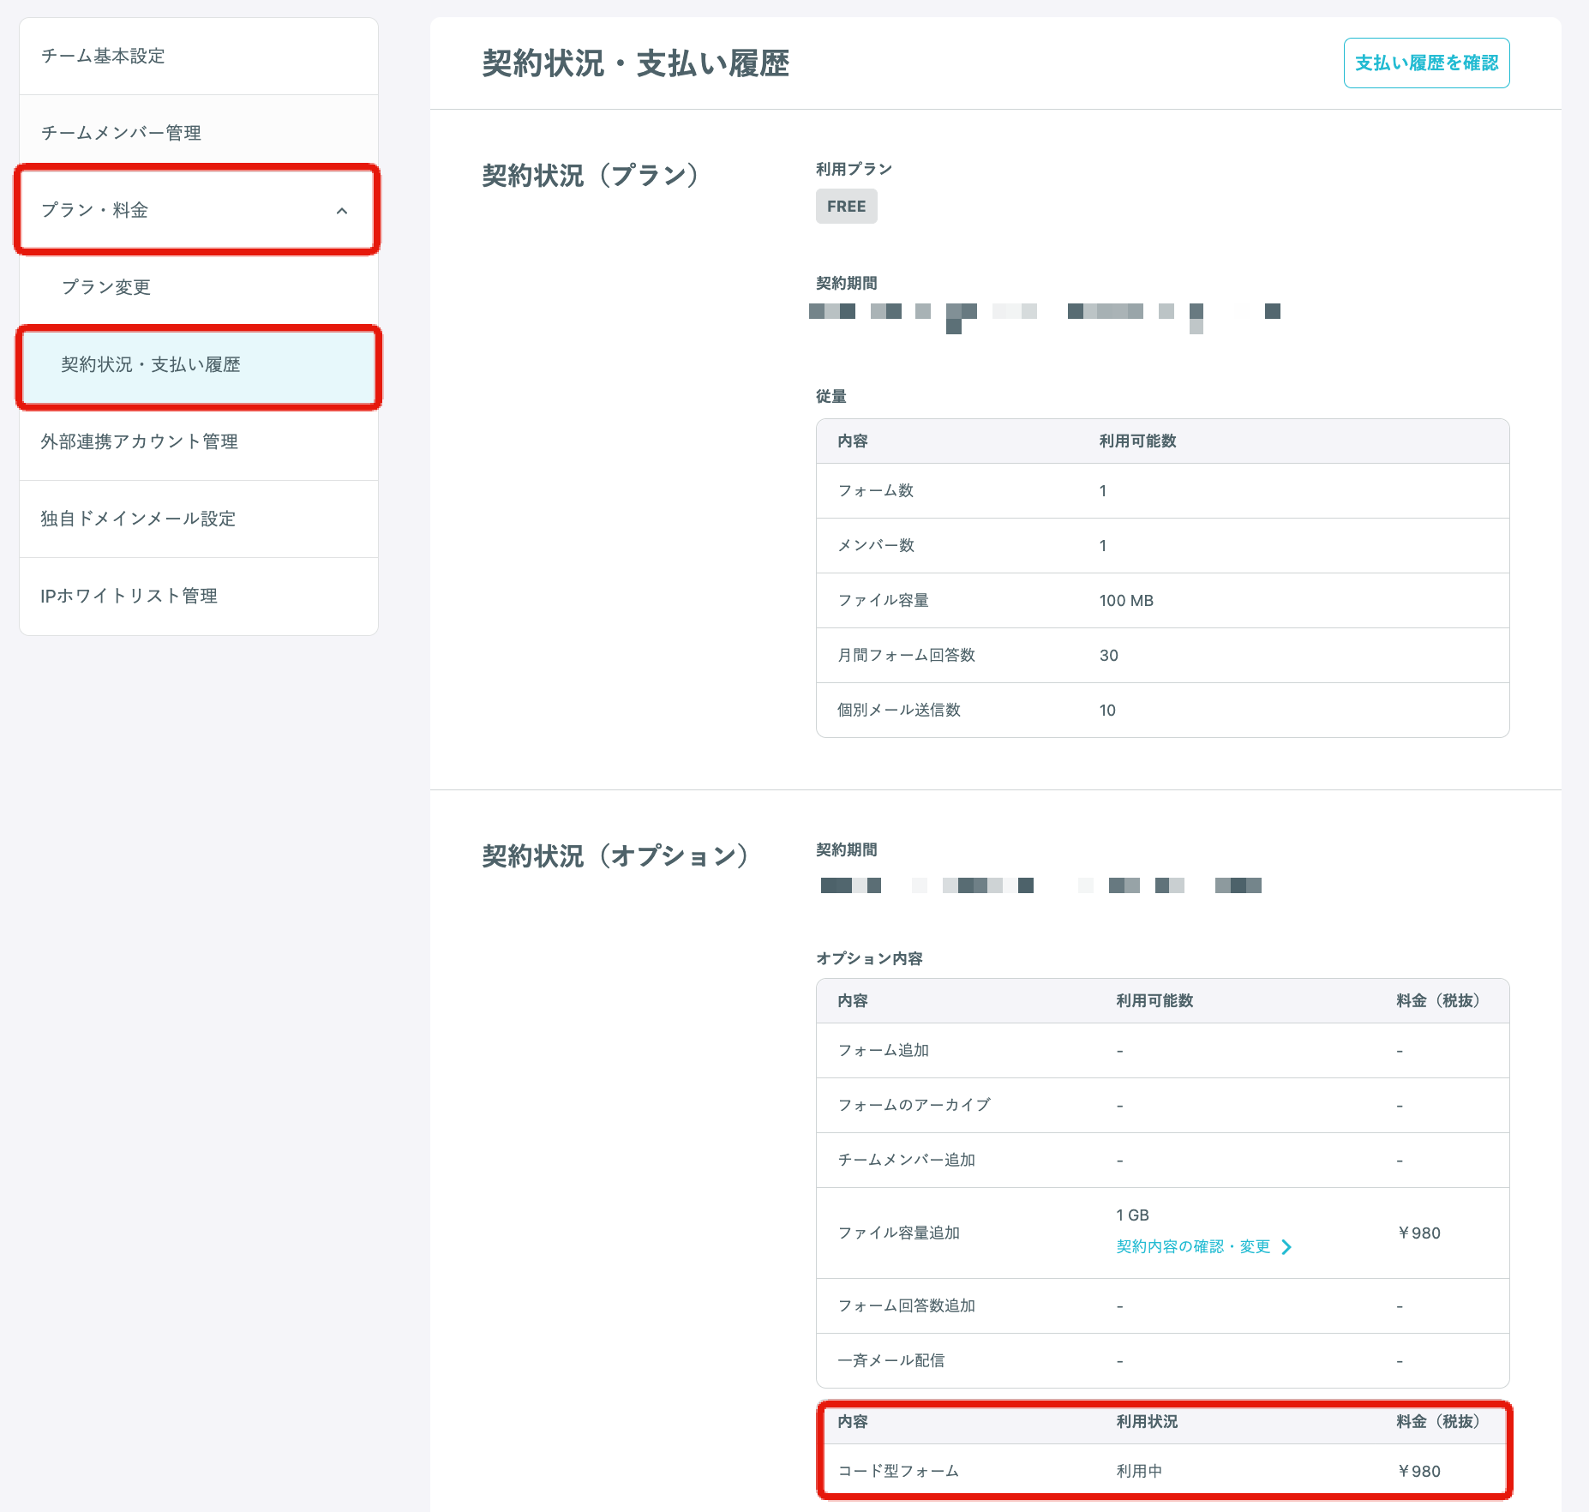Go to チームメンバー管理 settings
This screenshot has width=1589, height=1512.
point(121,134)
